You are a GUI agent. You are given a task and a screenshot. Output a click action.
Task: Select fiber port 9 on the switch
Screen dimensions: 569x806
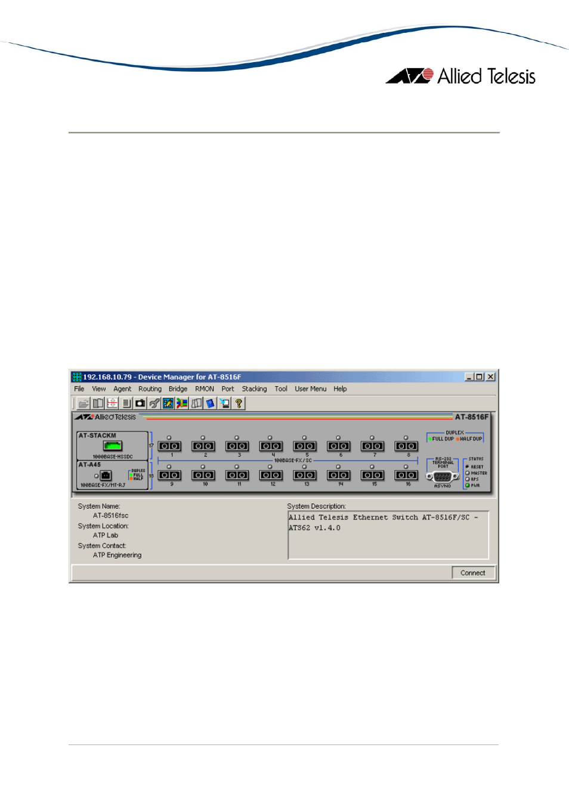point(169,475)
